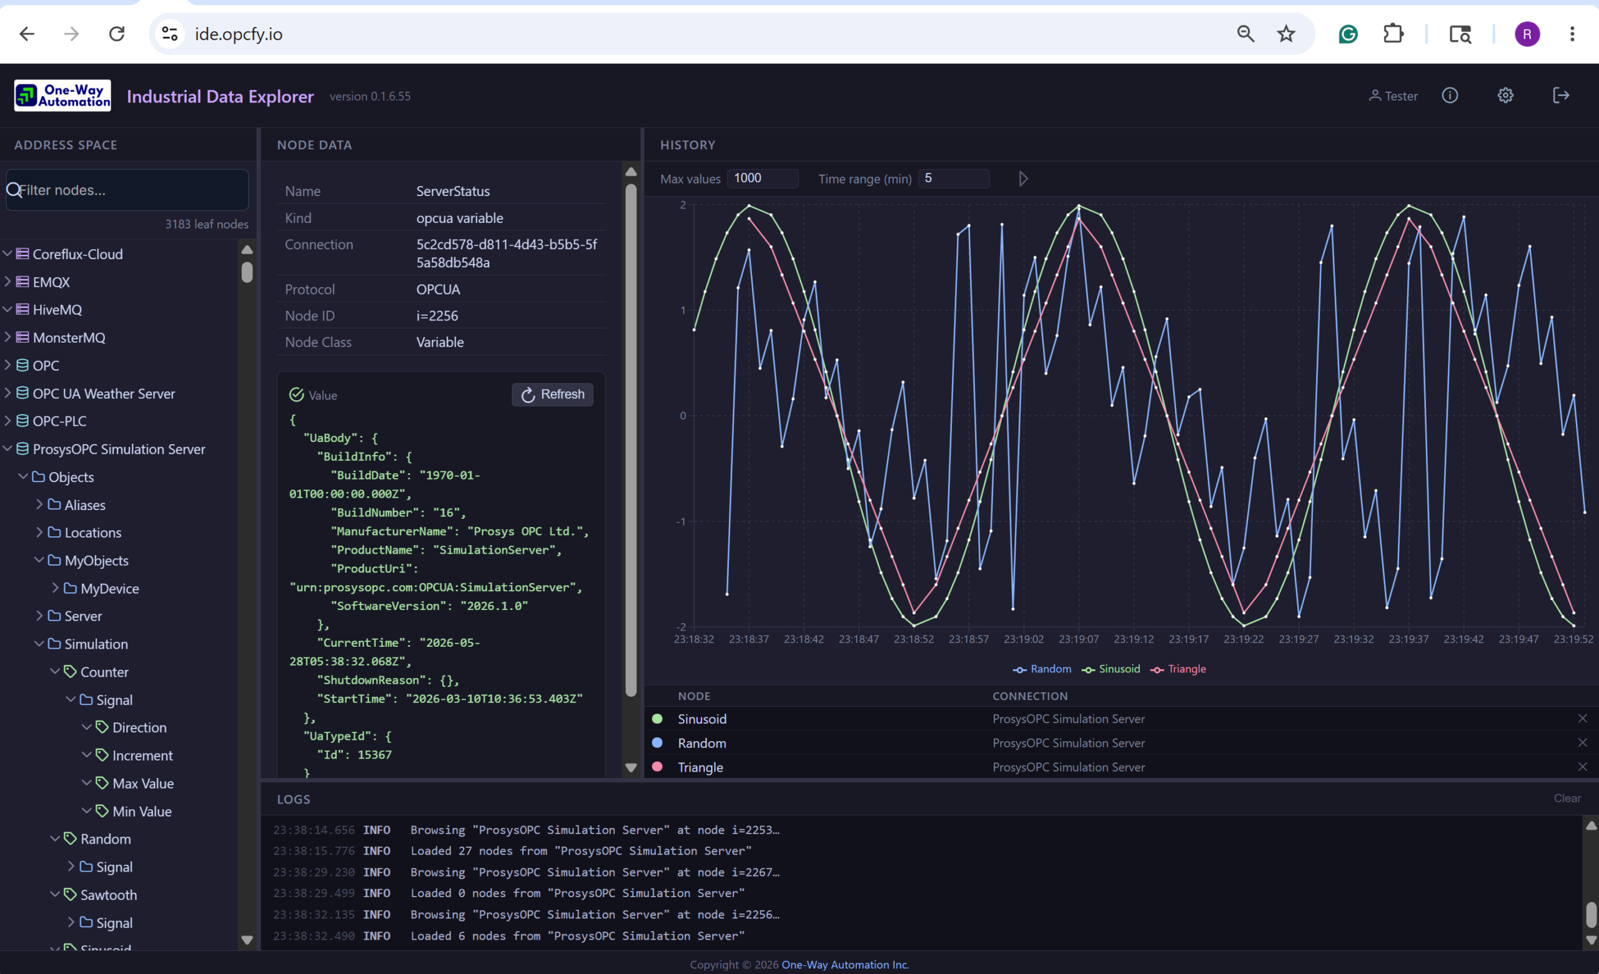This screenshot has width=1599, height=974.
Task: Click the green Sinusoid color dot
Action: (656, 719)
